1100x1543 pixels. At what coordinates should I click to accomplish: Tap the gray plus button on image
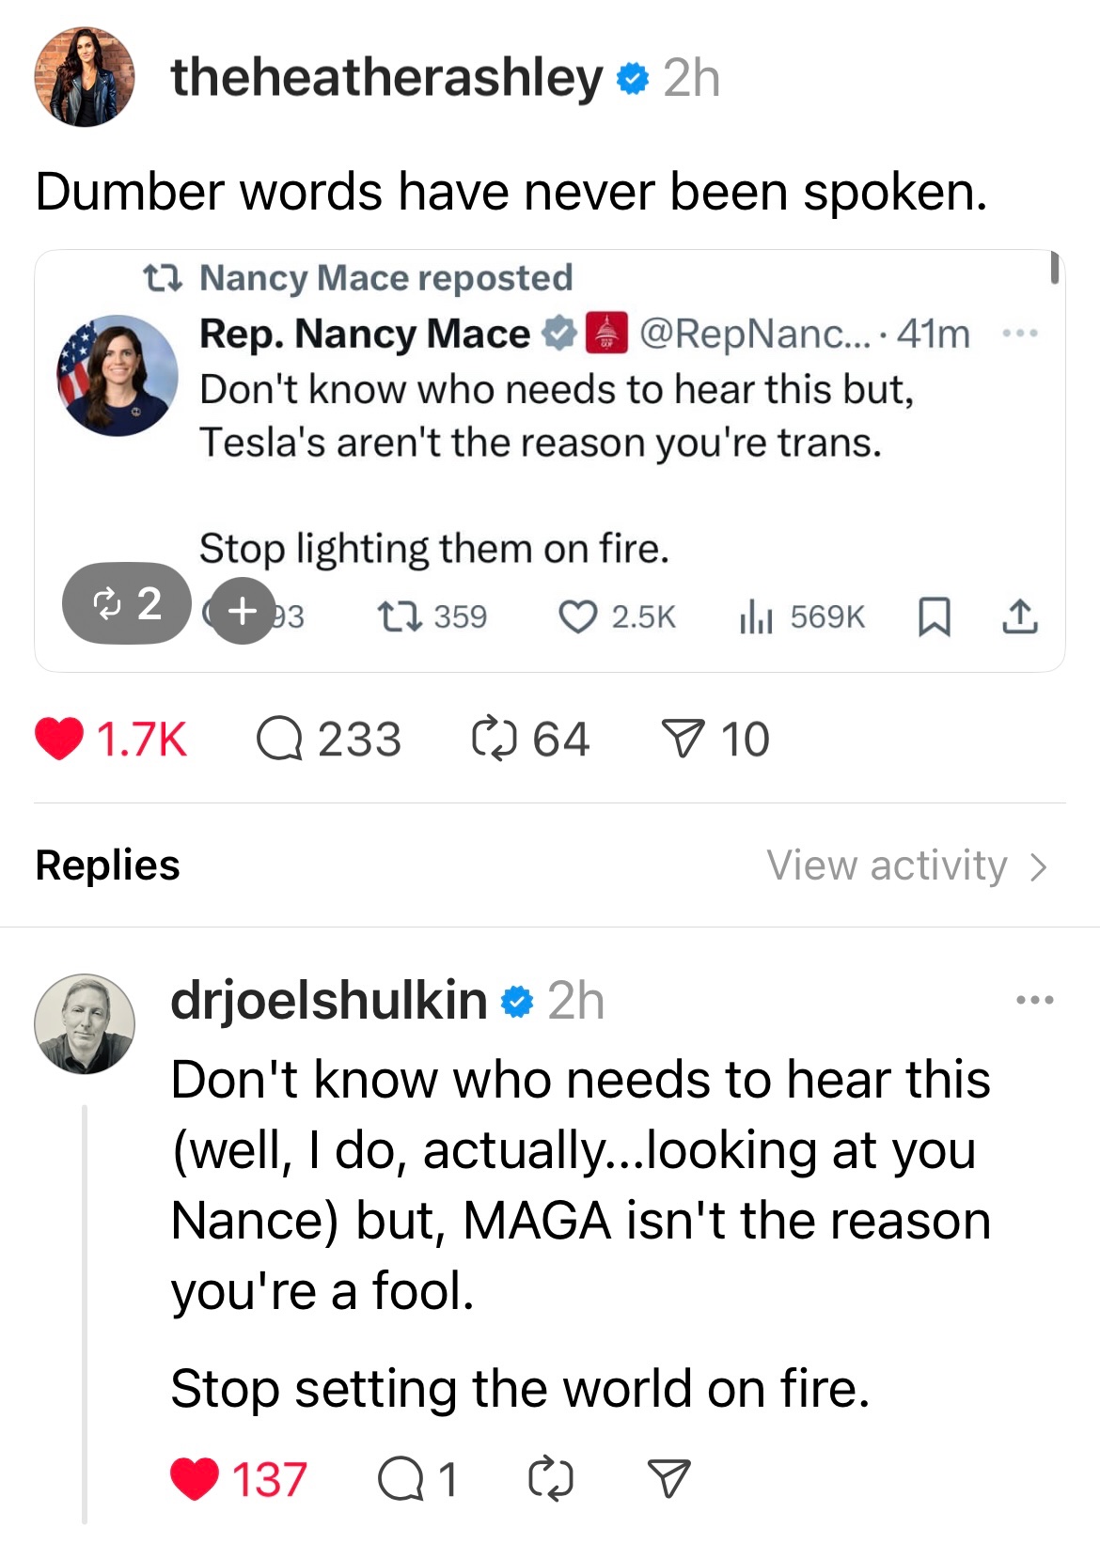pos(243,611)
